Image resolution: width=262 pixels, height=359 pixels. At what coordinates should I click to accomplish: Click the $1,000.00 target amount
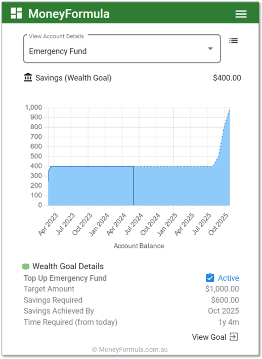click(x=222, y=289)
